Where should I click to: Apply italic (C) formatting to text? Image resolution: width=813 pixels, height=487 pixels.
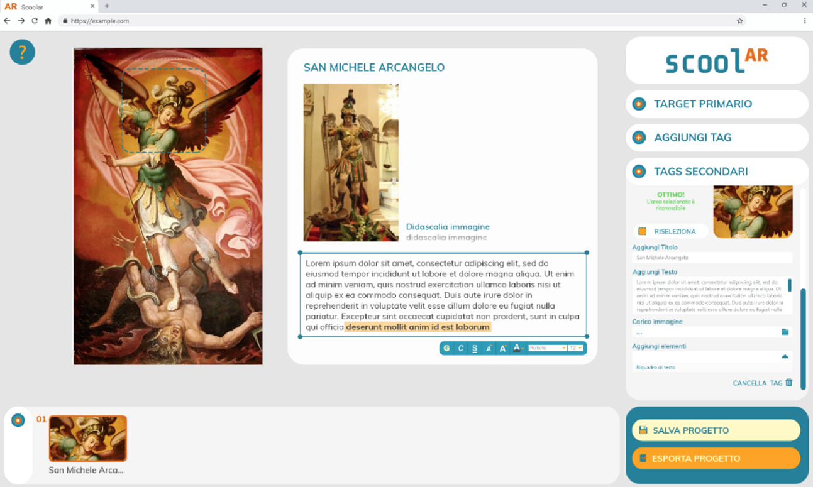coord(461,348)
